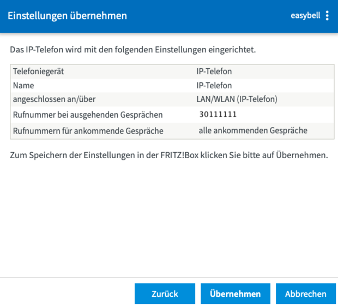Image resolution: width=338 pixels, height=306 pixels.
Task: Open the three-dot menu next to easybell
Action: tap(327, 16)
